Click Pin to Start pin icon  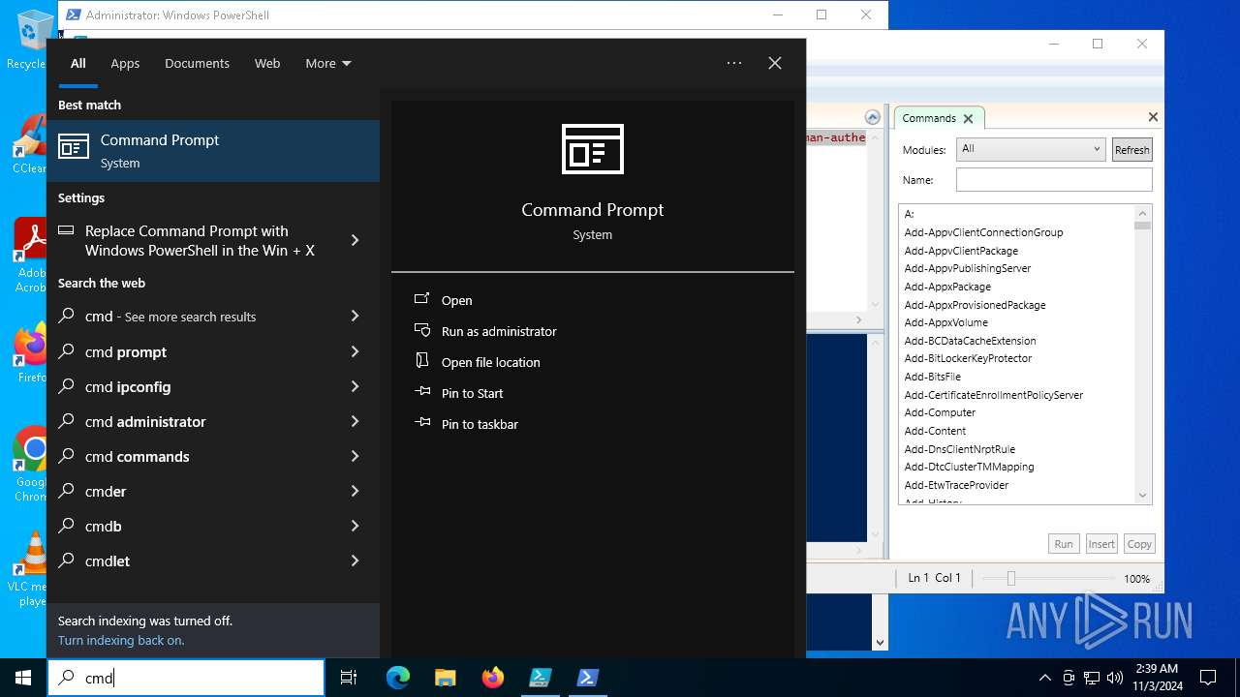coord(422,392)
